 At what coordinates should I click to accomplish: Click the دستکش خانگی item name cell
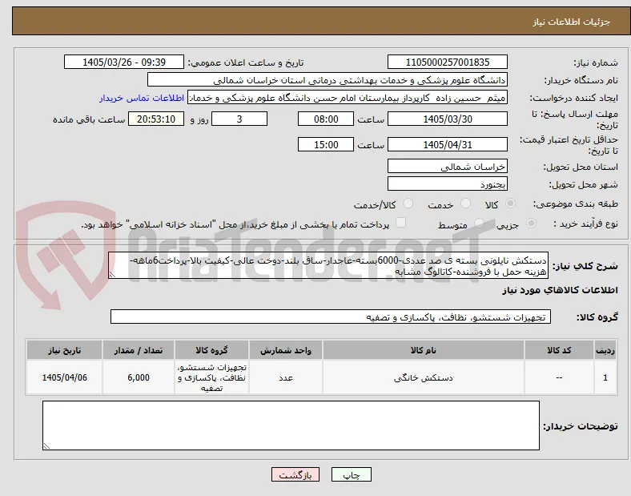tap(424, 377)
